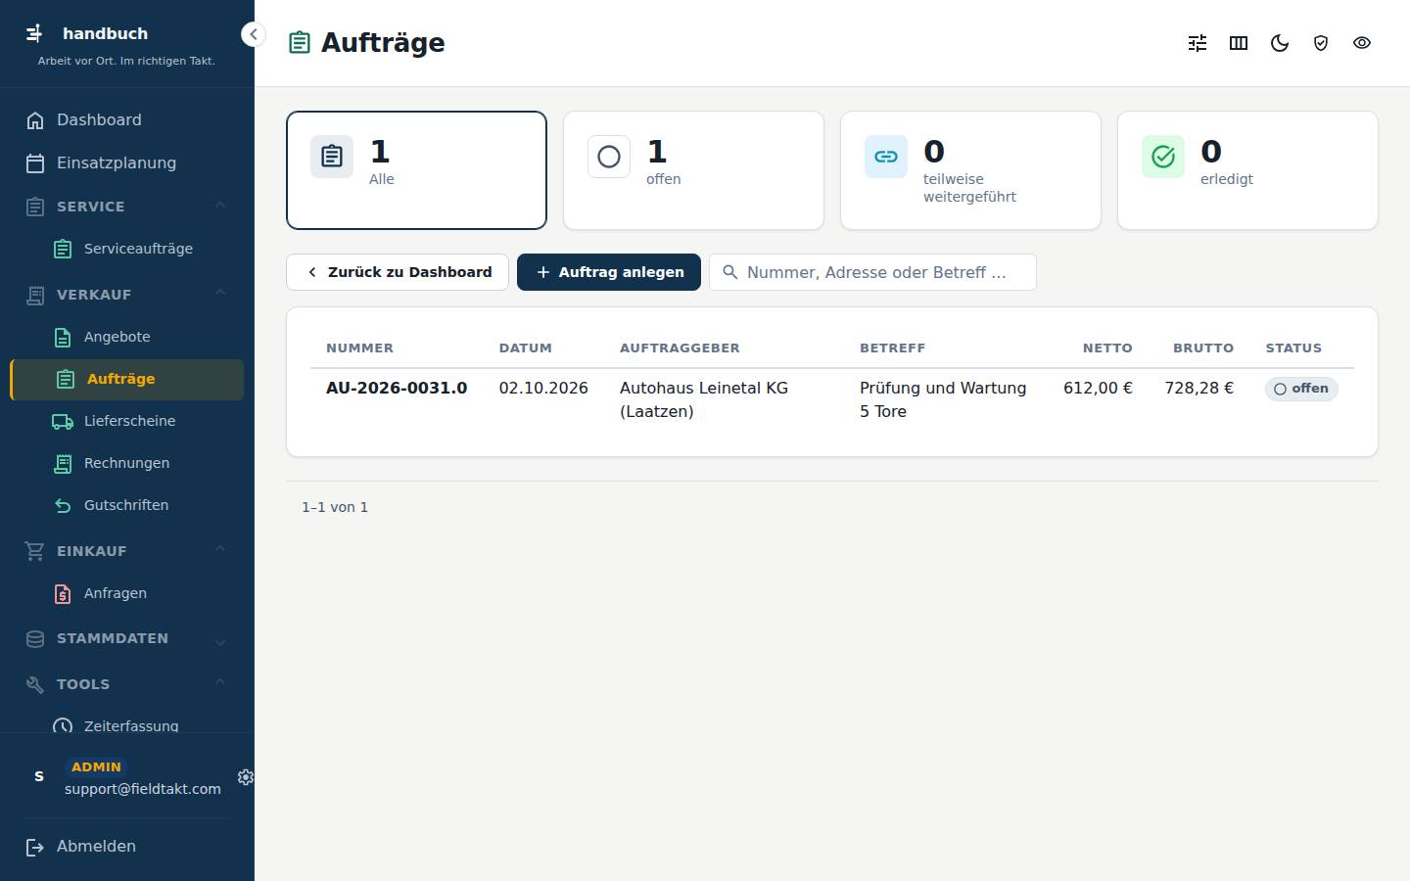Focus the Nummer, Adresse oder Betreff search field
Viewport: 1410px width, 881px height.
872,272
